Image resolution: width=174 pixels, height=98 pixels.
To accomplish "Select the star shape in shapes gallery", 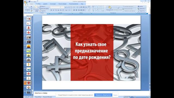I will pos(103,11).
